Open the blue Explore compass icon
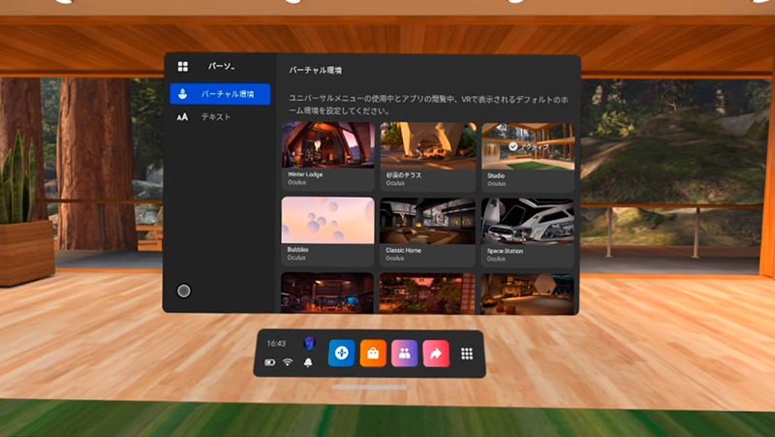 click(x=342, y=353)
